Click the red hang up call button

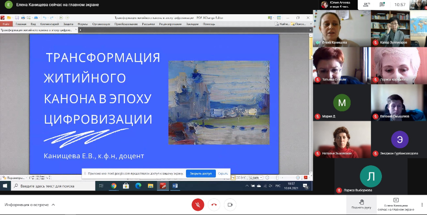coord(214,205)
